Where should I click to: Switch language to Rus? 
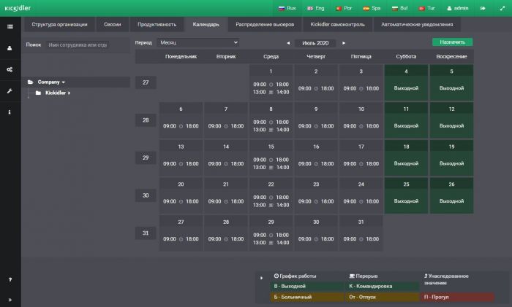click(x=287, y=8)
